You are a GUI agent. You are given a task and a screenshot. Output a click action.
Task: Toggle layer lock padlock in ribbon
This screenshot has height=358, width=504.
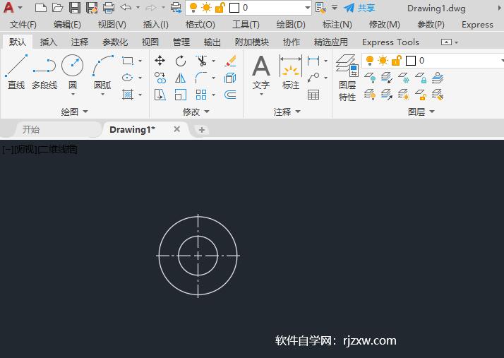tap(396, 60)
